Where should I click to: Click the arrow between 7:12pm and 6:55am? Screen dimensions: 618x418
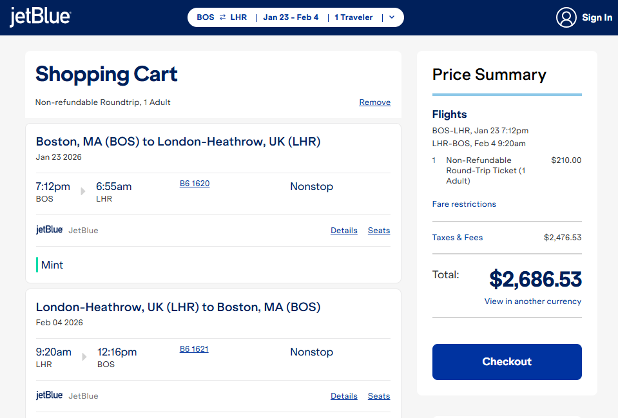(83, 191)
